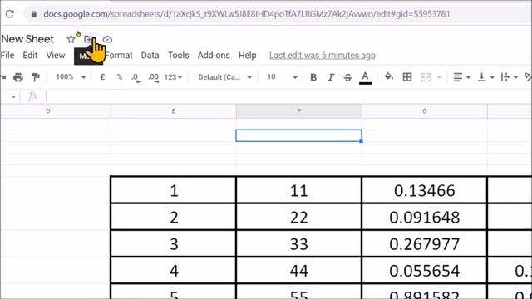Select the column E cell containing 4
The image size is (532, 299).
(x=174, y=271)
